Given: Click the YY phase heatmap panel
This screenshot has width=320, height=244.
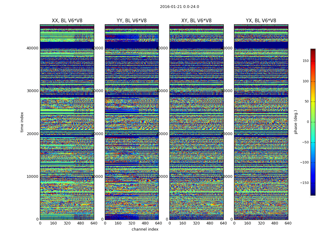Looking at the screenshot, I should (x=132, y=122).
